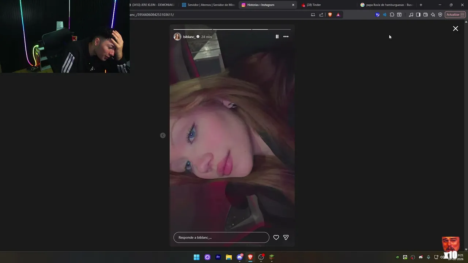Screen dimensions: 468x263
Task: Close the Historias • Instagram tab
Action: click(x=293, y=5)
